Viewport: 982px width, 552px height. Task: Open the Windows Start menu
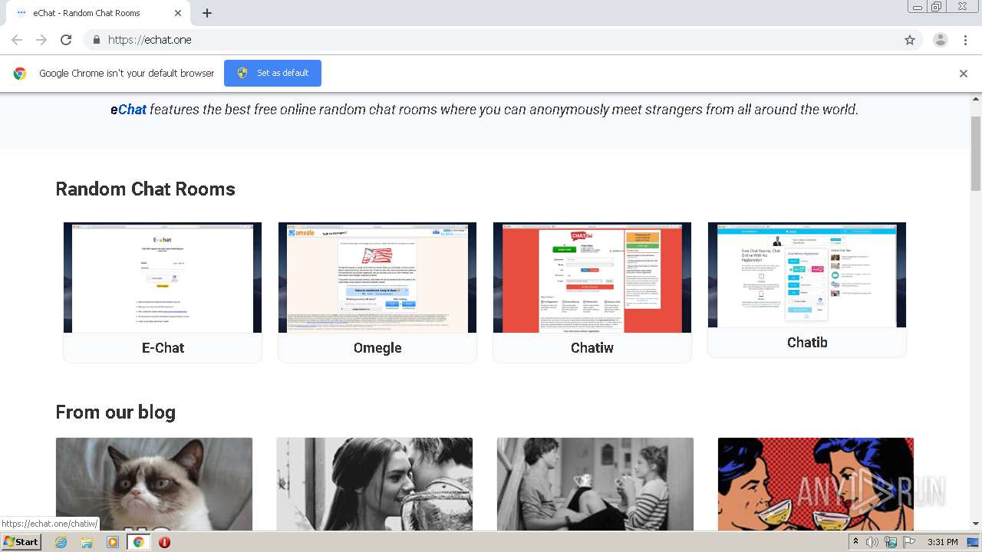(21, 541)
